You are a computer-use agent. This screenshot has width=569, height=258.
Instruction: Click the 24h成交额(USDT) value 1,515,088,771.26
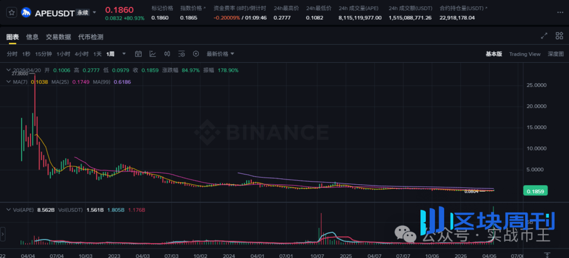pos(410,17)
